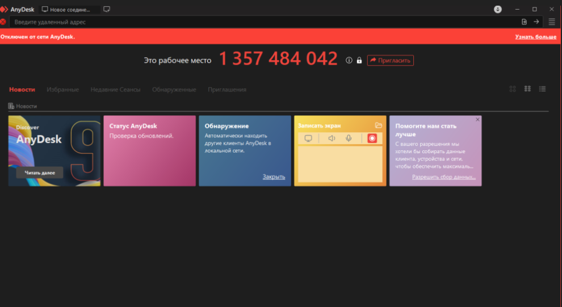
Task: Open the Discover AnyDesk 9 card
Action: pyautogui.click(x=54, y=151)
